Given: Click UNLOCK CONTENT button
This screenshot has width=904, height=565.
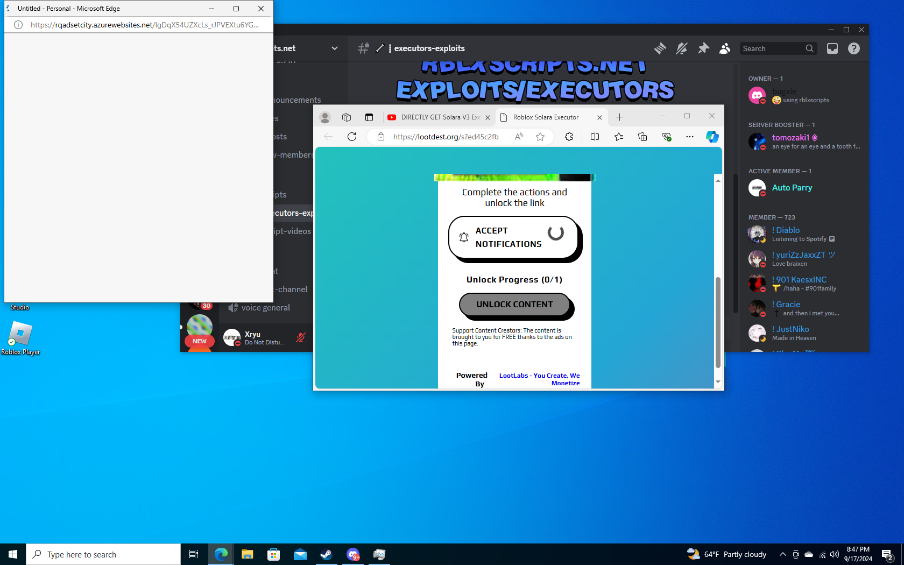Looking at the screenshot, I should point(514,305).
